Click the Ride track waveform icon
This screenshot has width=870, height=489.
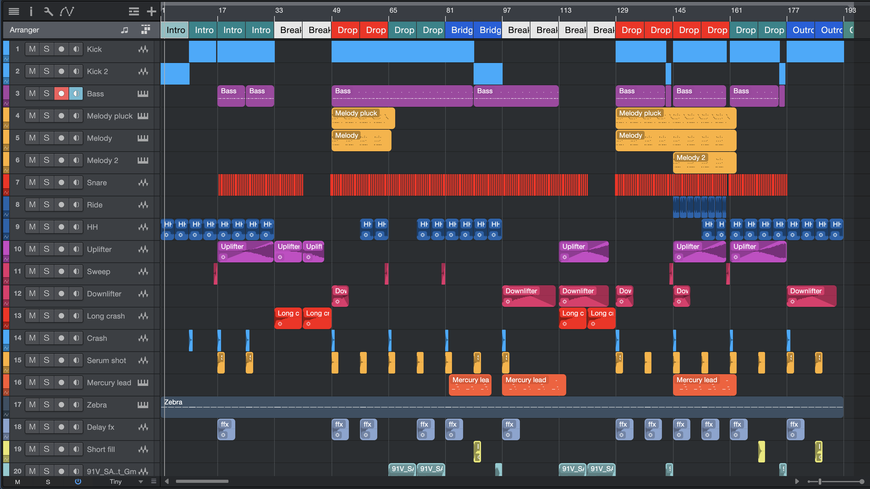143,205
